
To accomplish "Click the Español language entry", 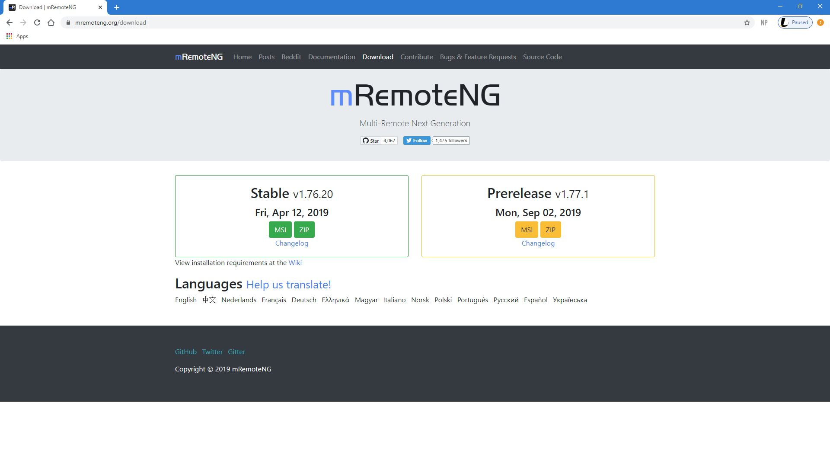I will 536,300.
